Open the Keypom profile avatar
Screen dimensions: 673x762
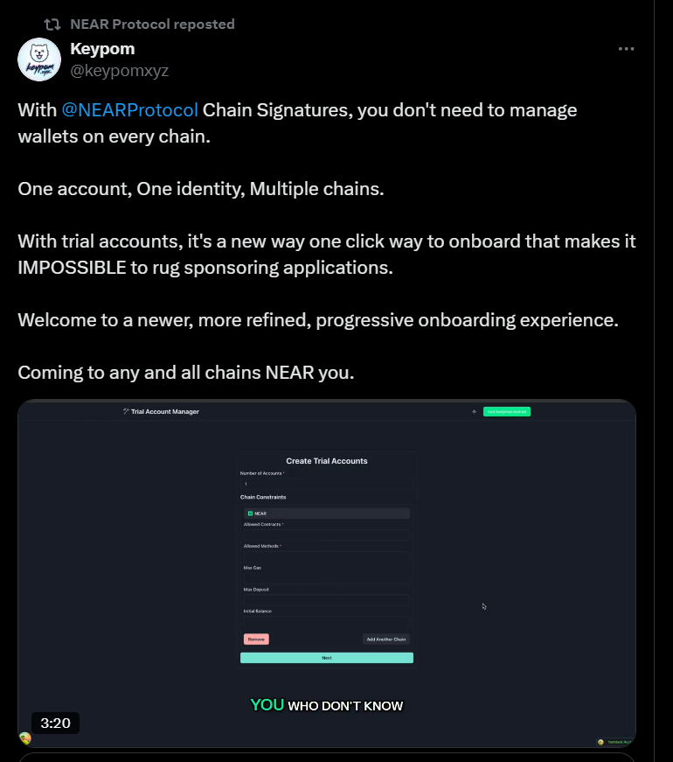point(39,59)
